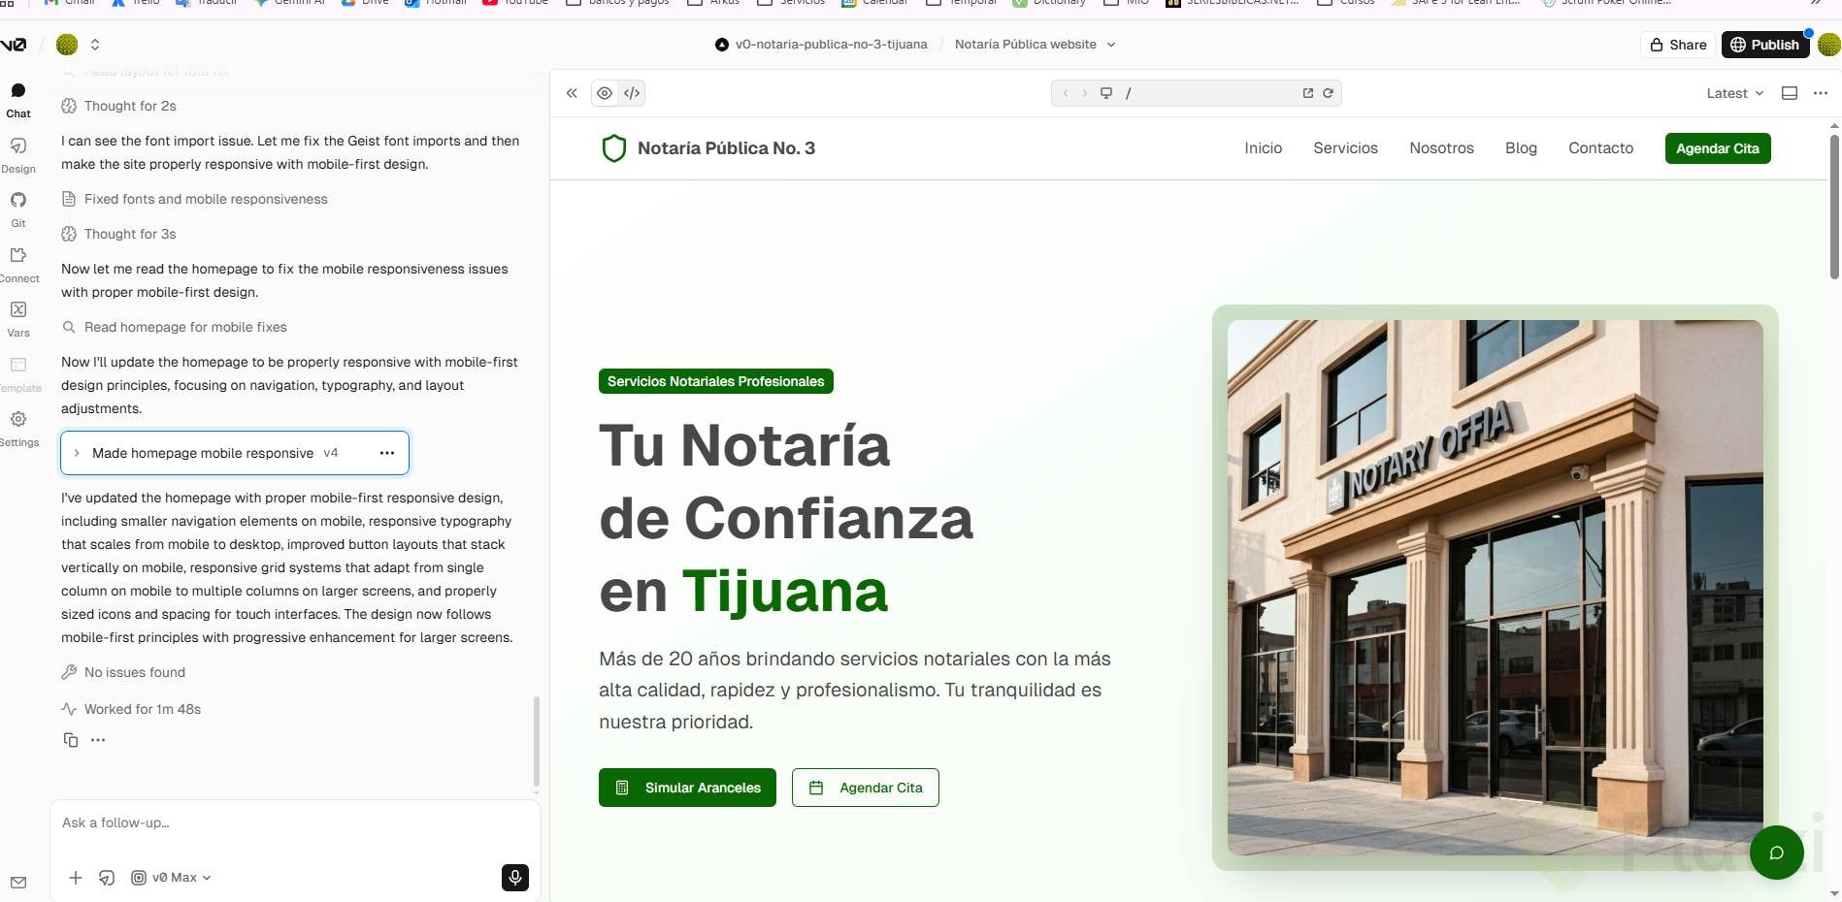Start voice input with the microphone button
The image size is (1842, 902).
click(515, 878)
